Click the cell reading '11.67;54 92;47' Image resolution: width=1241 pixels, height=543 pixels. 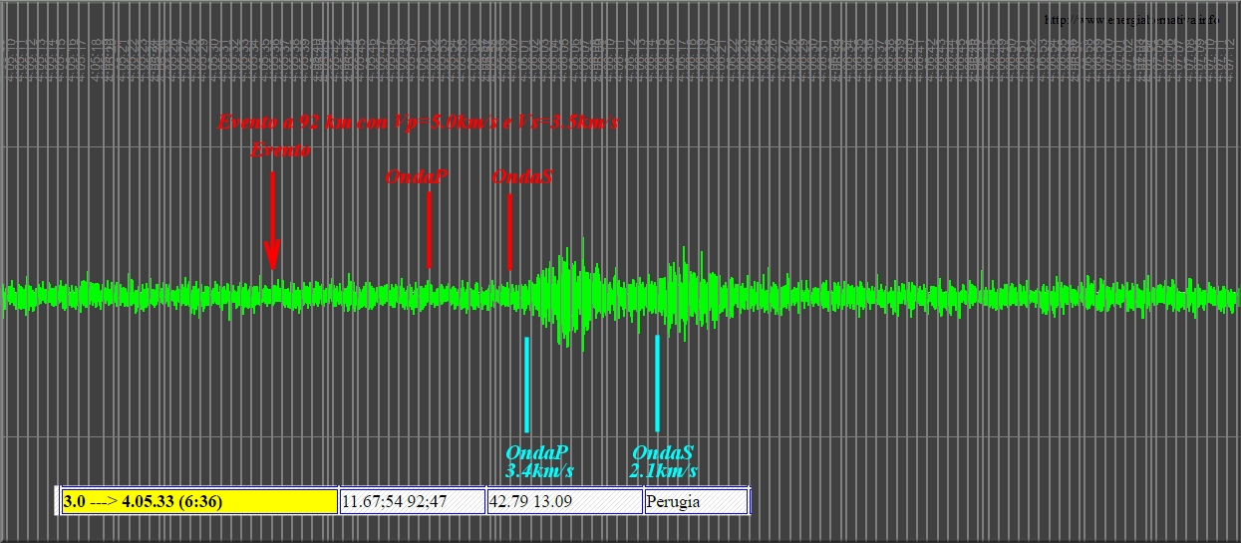413,501
